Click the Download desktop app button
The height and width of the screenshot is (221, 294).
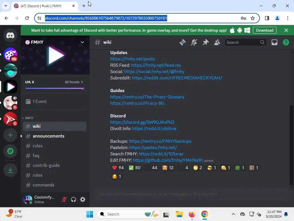pyautogui.click(x=264, y=30)
